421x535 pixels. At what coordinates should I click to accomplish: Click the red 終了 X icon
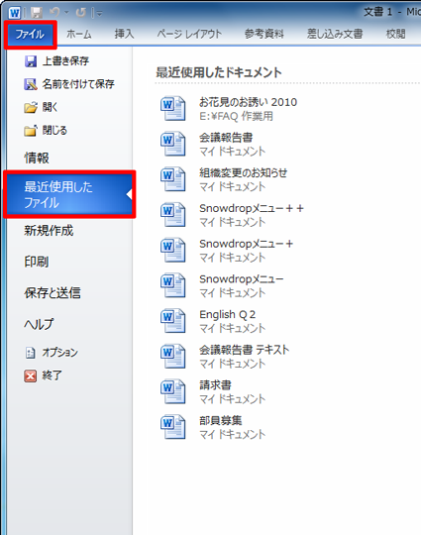point(31,376)
